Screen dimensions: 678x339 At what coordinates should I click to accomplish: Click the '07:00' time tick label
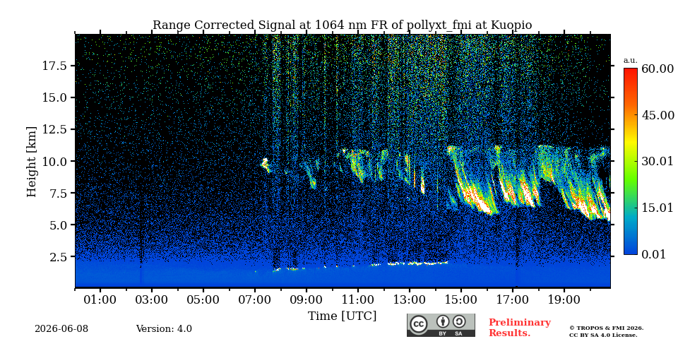(x=255, y=299)
